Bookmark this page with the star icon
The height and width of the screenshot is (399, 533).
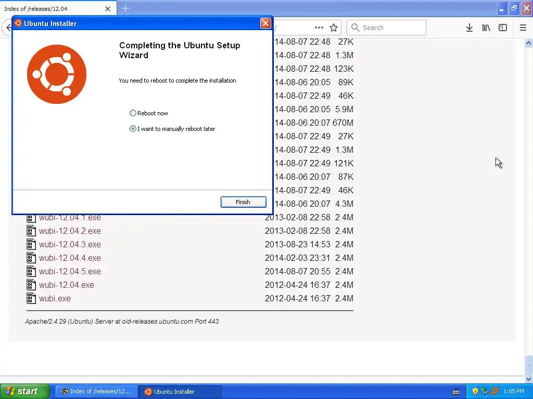pyautogui.click(x=334, y=28)
